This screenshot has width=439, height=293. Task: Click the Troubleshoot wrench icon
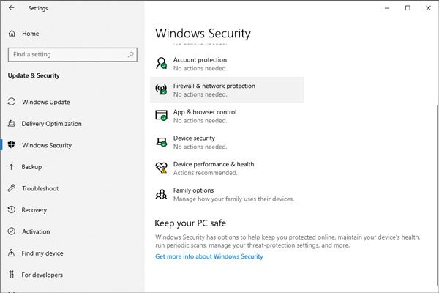pos(12,188)
